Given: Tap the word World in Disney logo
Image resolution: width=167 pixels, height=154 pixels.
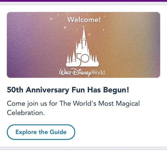Looking at the screenshot, I should [99, 73].
